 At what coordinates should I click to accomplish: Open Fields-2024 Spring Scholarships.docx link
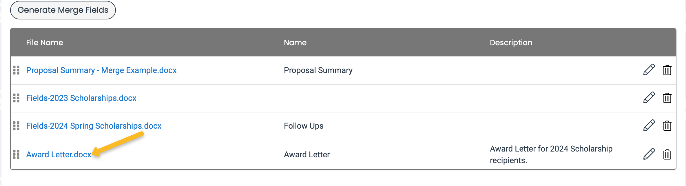94,126
